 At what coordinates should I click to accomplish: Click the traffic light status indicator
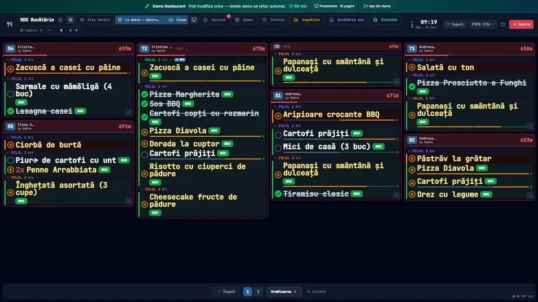(412, 24)
